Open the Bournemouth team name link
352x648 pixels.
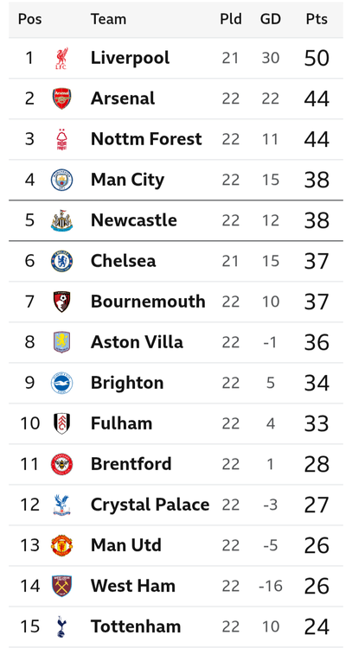tap(148, 302)
